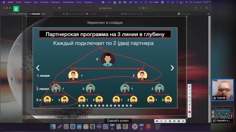Viewport: 236px width, 132px height.
Task: Open the Файл menu
Action: (x=19, y=2)
